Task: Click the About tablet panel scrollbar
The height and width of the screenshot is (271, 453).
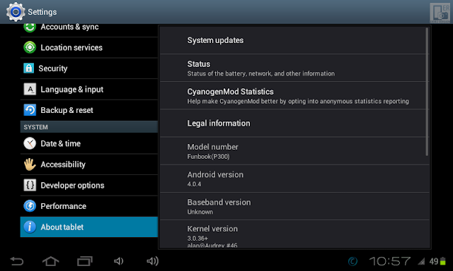Action: pyautogui.click(x=427, y=92)
